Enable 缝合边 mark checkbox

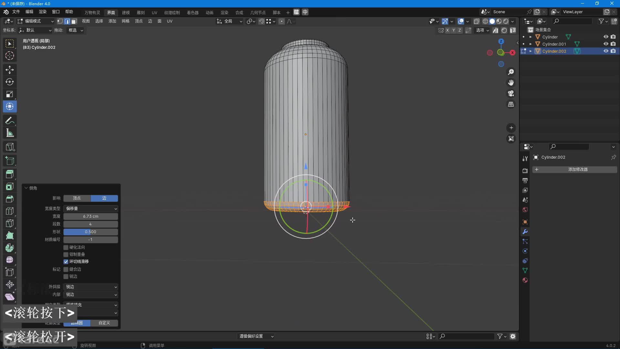click(x=66, y=270)
